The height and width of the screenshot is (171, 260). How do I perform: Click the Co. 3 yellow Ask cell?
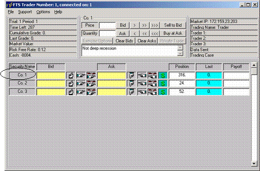point(112,92)
